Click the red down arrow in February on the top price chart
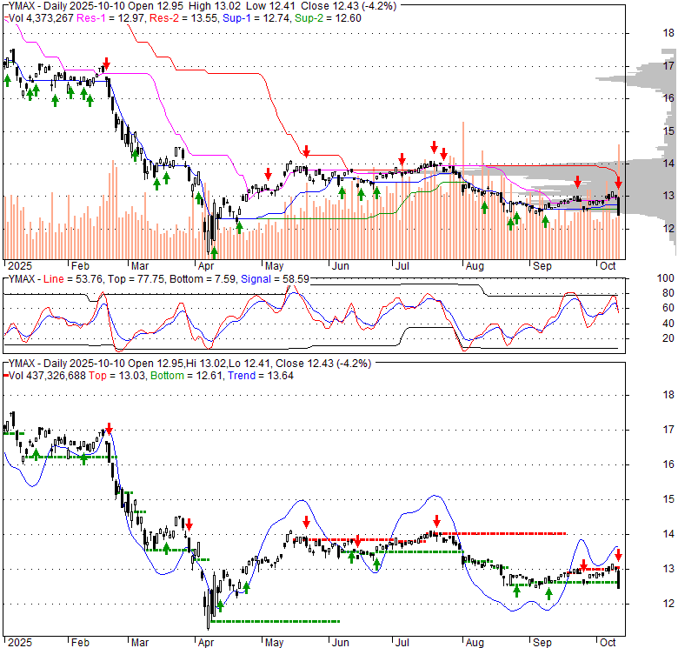Image resolution: width=678 pixels, height=648 pixels. [x=106, y=63]
